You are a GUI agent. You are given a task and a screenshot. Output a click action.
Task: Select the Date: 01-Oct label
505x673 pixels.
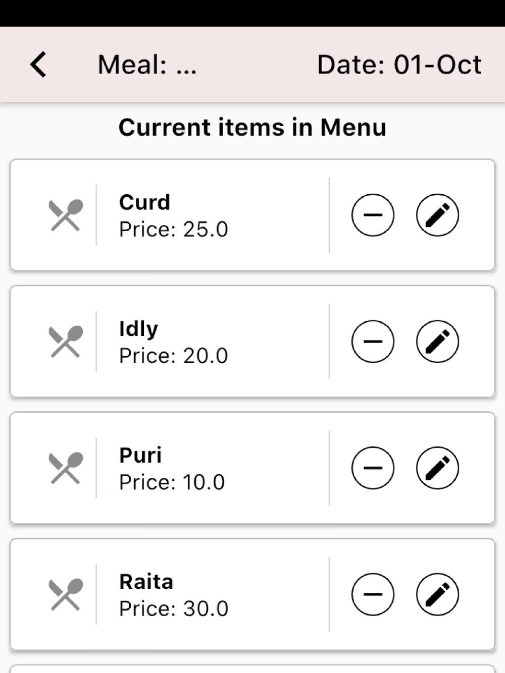(x=399, y=65)
